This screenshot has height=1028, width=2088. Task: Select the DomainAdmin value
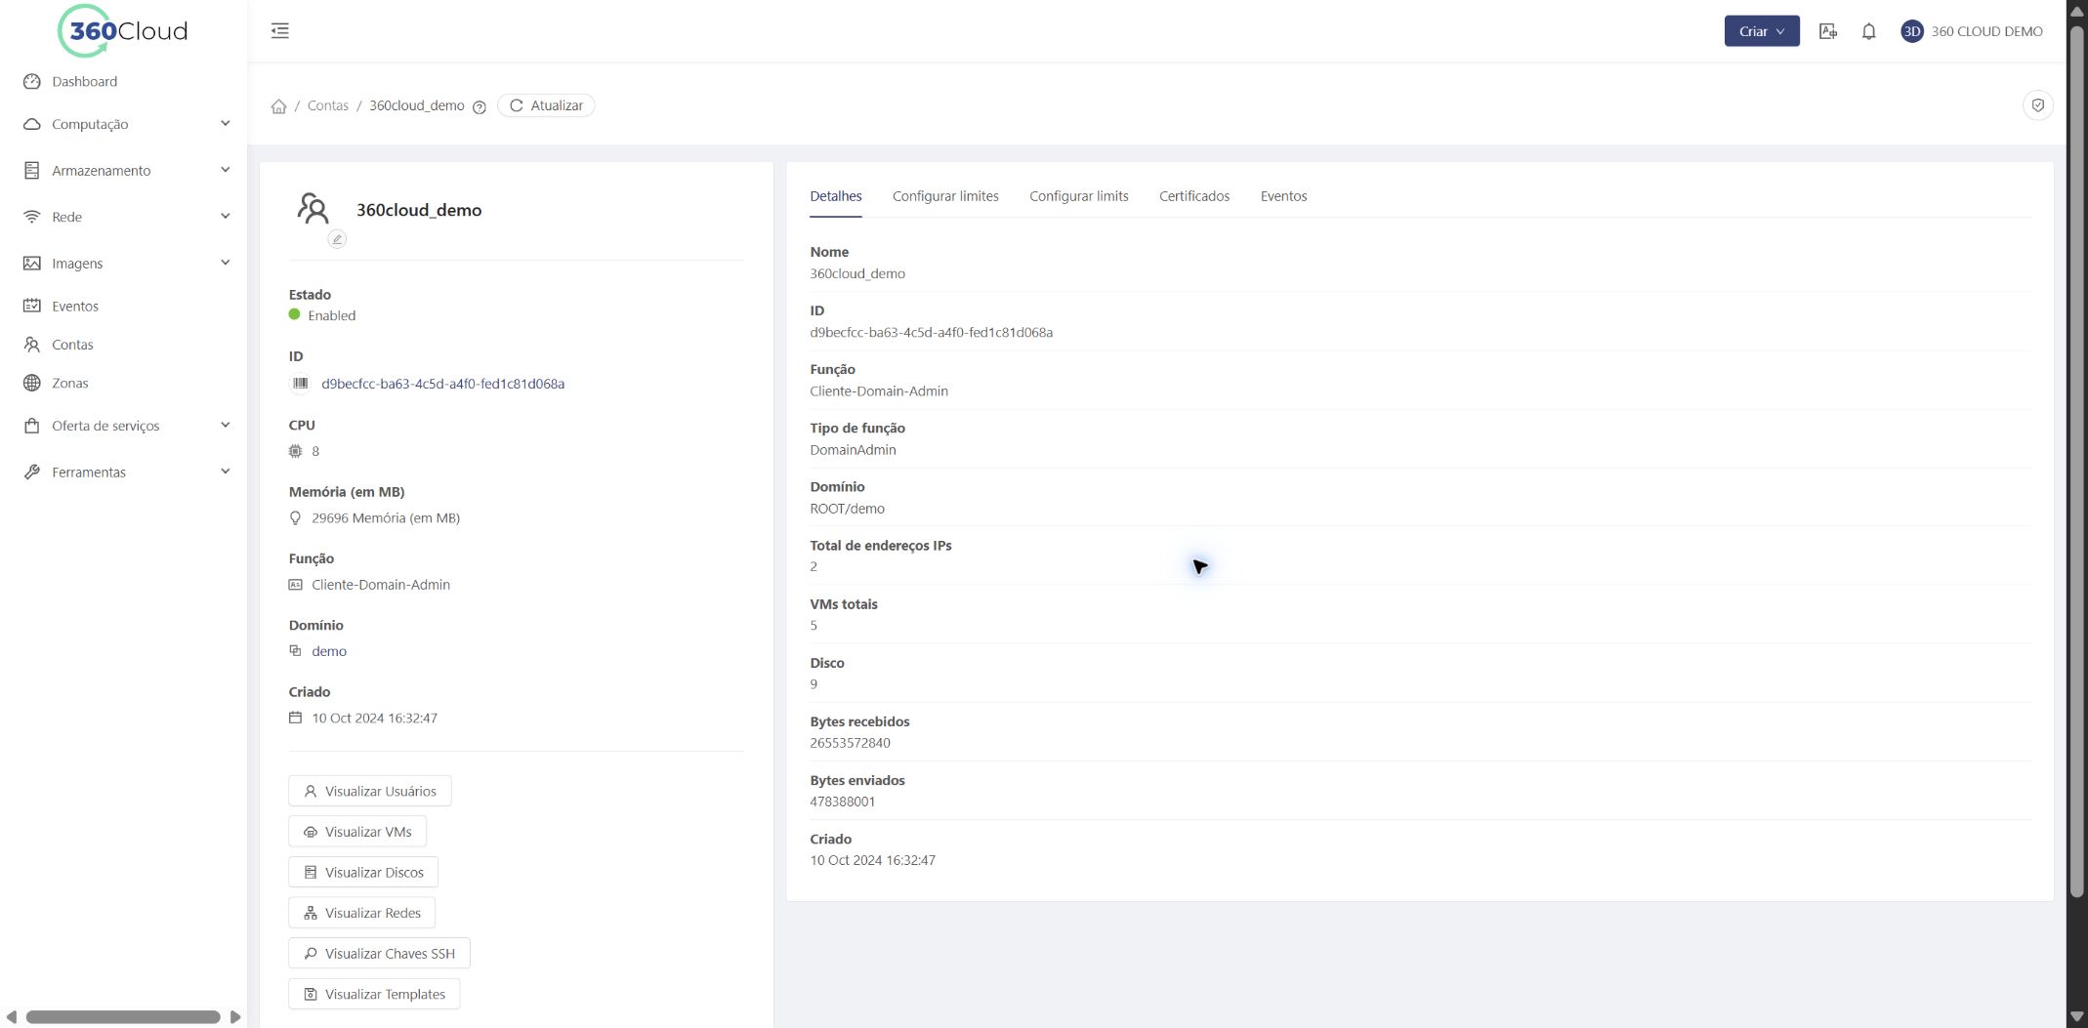click(x=853, y=450)
